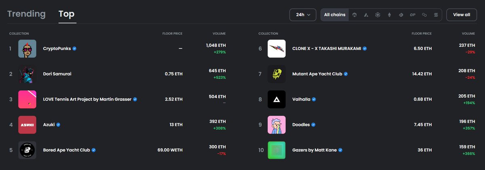
Task: Click verified badge next to Doodles
Action: pyautogui.click(x=314, y=125)
